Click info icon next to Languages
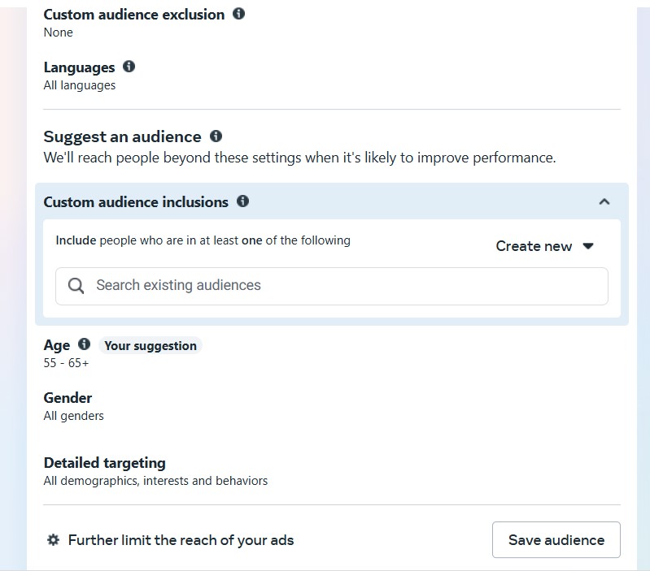This screenshot has height=571, width=650. pyautogui.click(x=129, y=67)
